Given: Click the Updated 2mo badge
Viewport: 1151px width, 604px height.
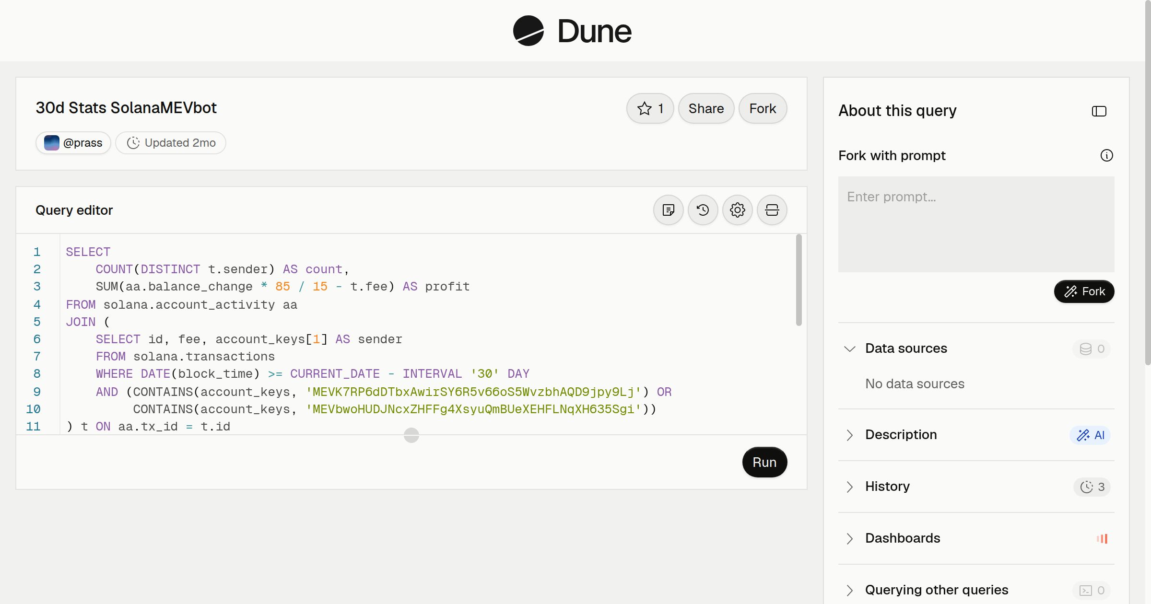Looking at the screenshot, I should (x=171, y=143).
